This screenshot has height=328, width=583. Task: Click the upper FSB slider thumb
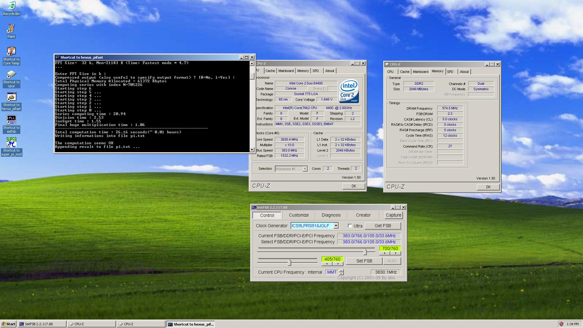tap(365, 252)
